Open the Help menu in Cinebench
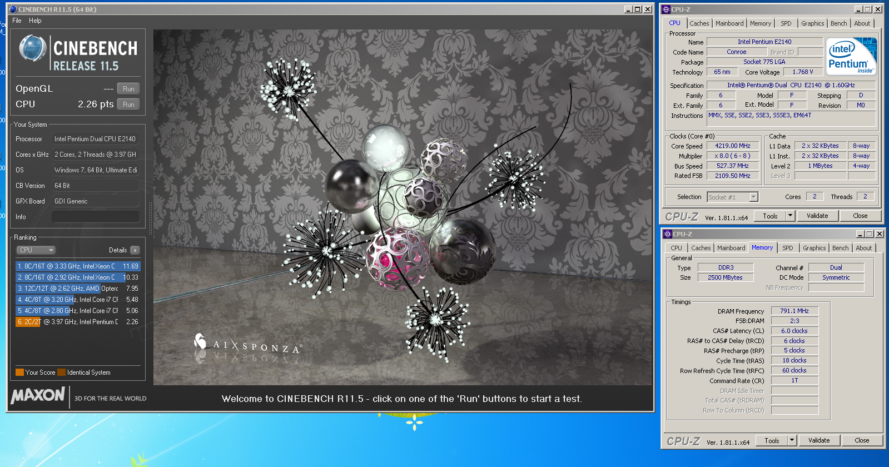 [x=35, y=21]
